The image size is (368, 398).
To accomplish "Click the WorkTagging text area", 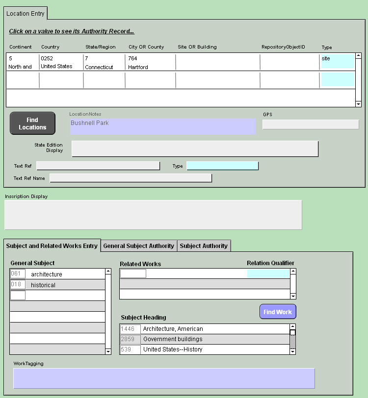I will click(164, 378).
